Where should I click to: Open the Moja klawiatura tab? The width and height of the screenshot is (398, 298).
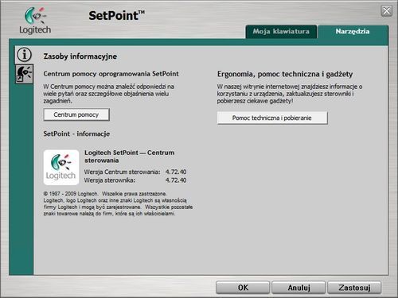[x=281, y=32]
